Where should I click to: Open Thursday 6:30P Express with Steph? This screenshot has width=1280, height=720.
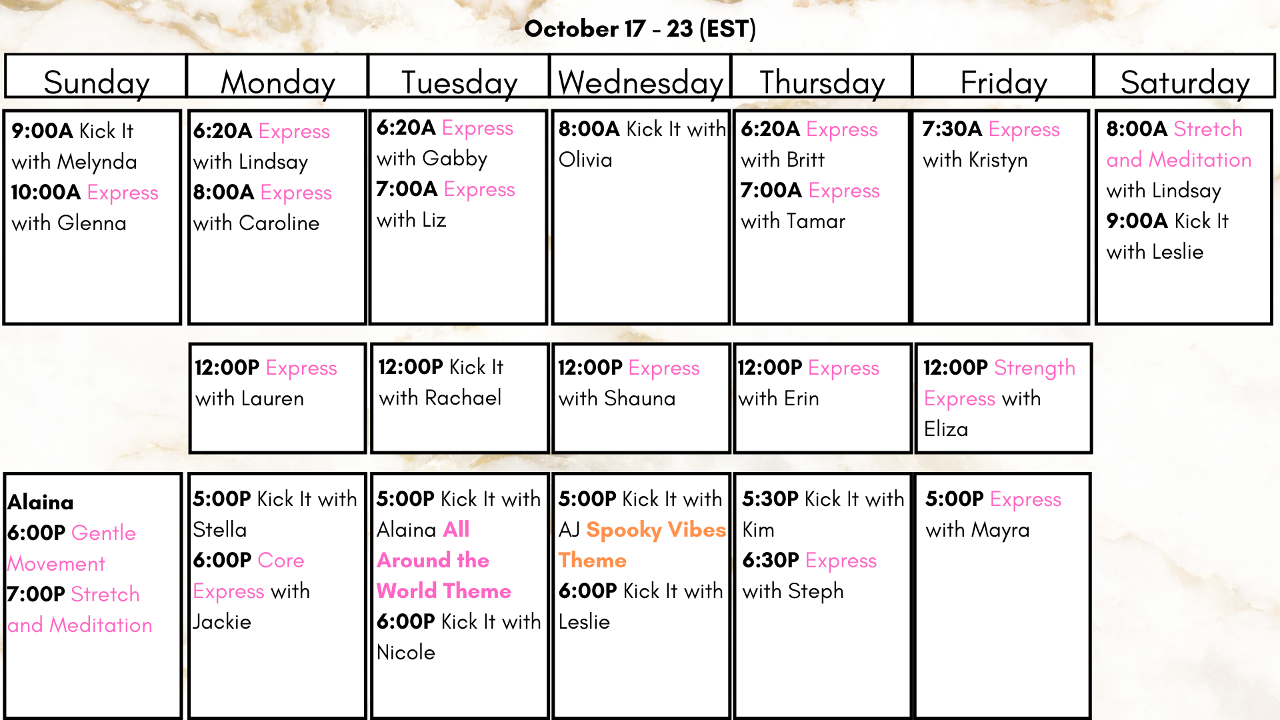point(809,575)
